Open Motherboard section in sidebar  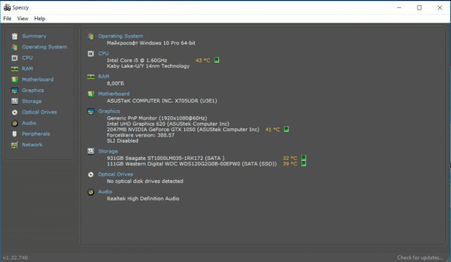tap(38, 79)
